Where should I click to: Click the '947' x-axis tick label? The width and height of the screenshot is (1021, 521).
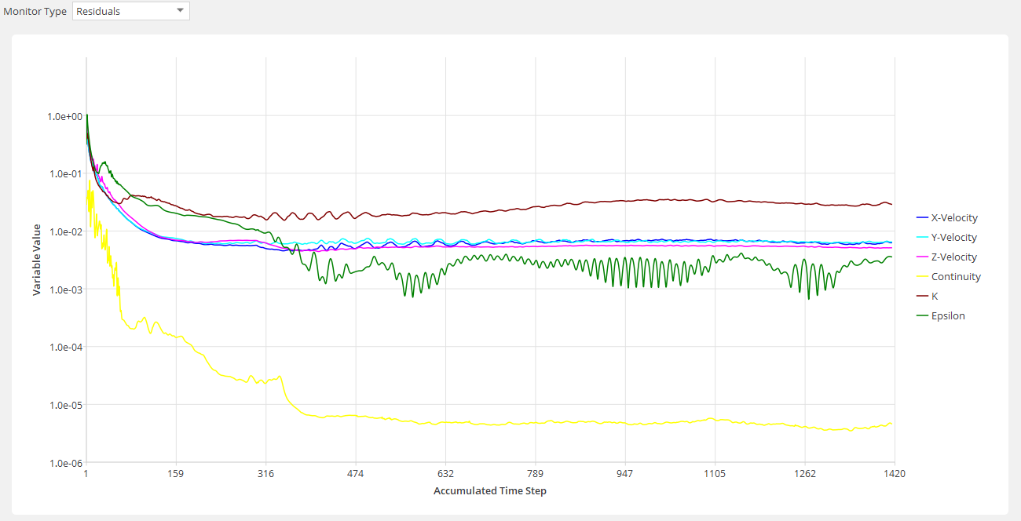pos(625,474)
